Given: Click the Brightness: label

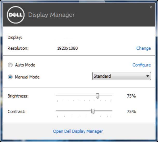Looking at the screenshot, I should pyautogui.click(x=18, y=96).
